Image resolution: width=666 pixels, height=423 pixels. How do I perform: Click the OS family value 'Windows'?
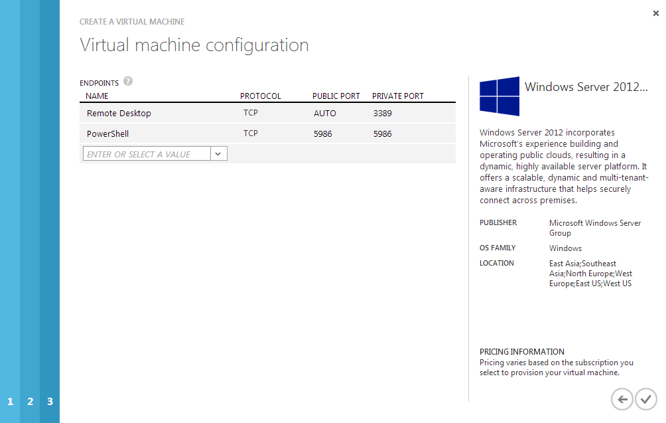(x=565, y=248)
